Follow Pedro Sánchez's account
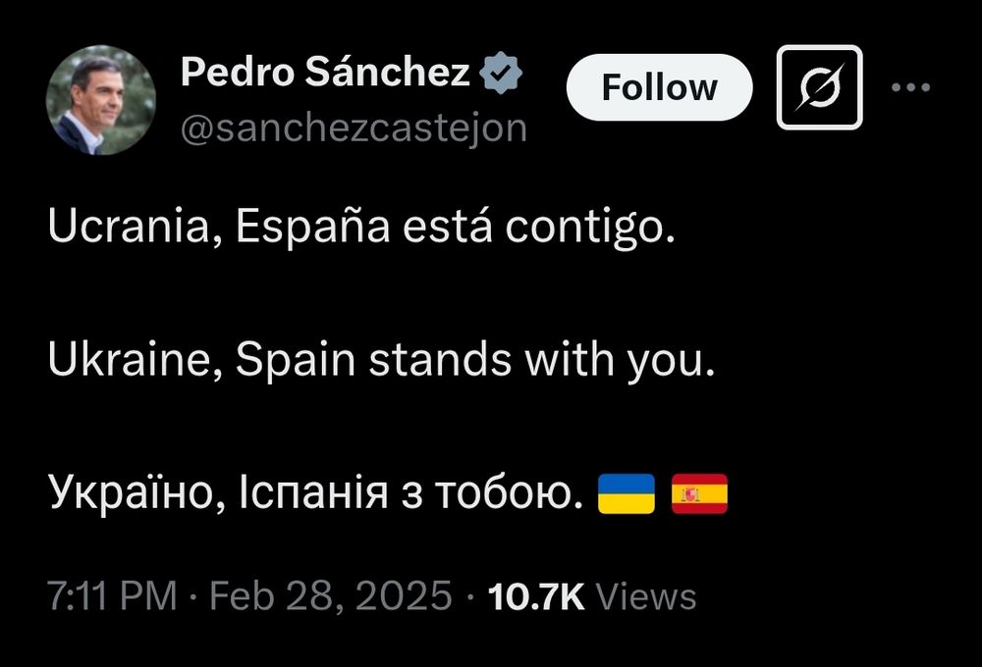Screen dimensions: 982x667 tap(659, 87)
